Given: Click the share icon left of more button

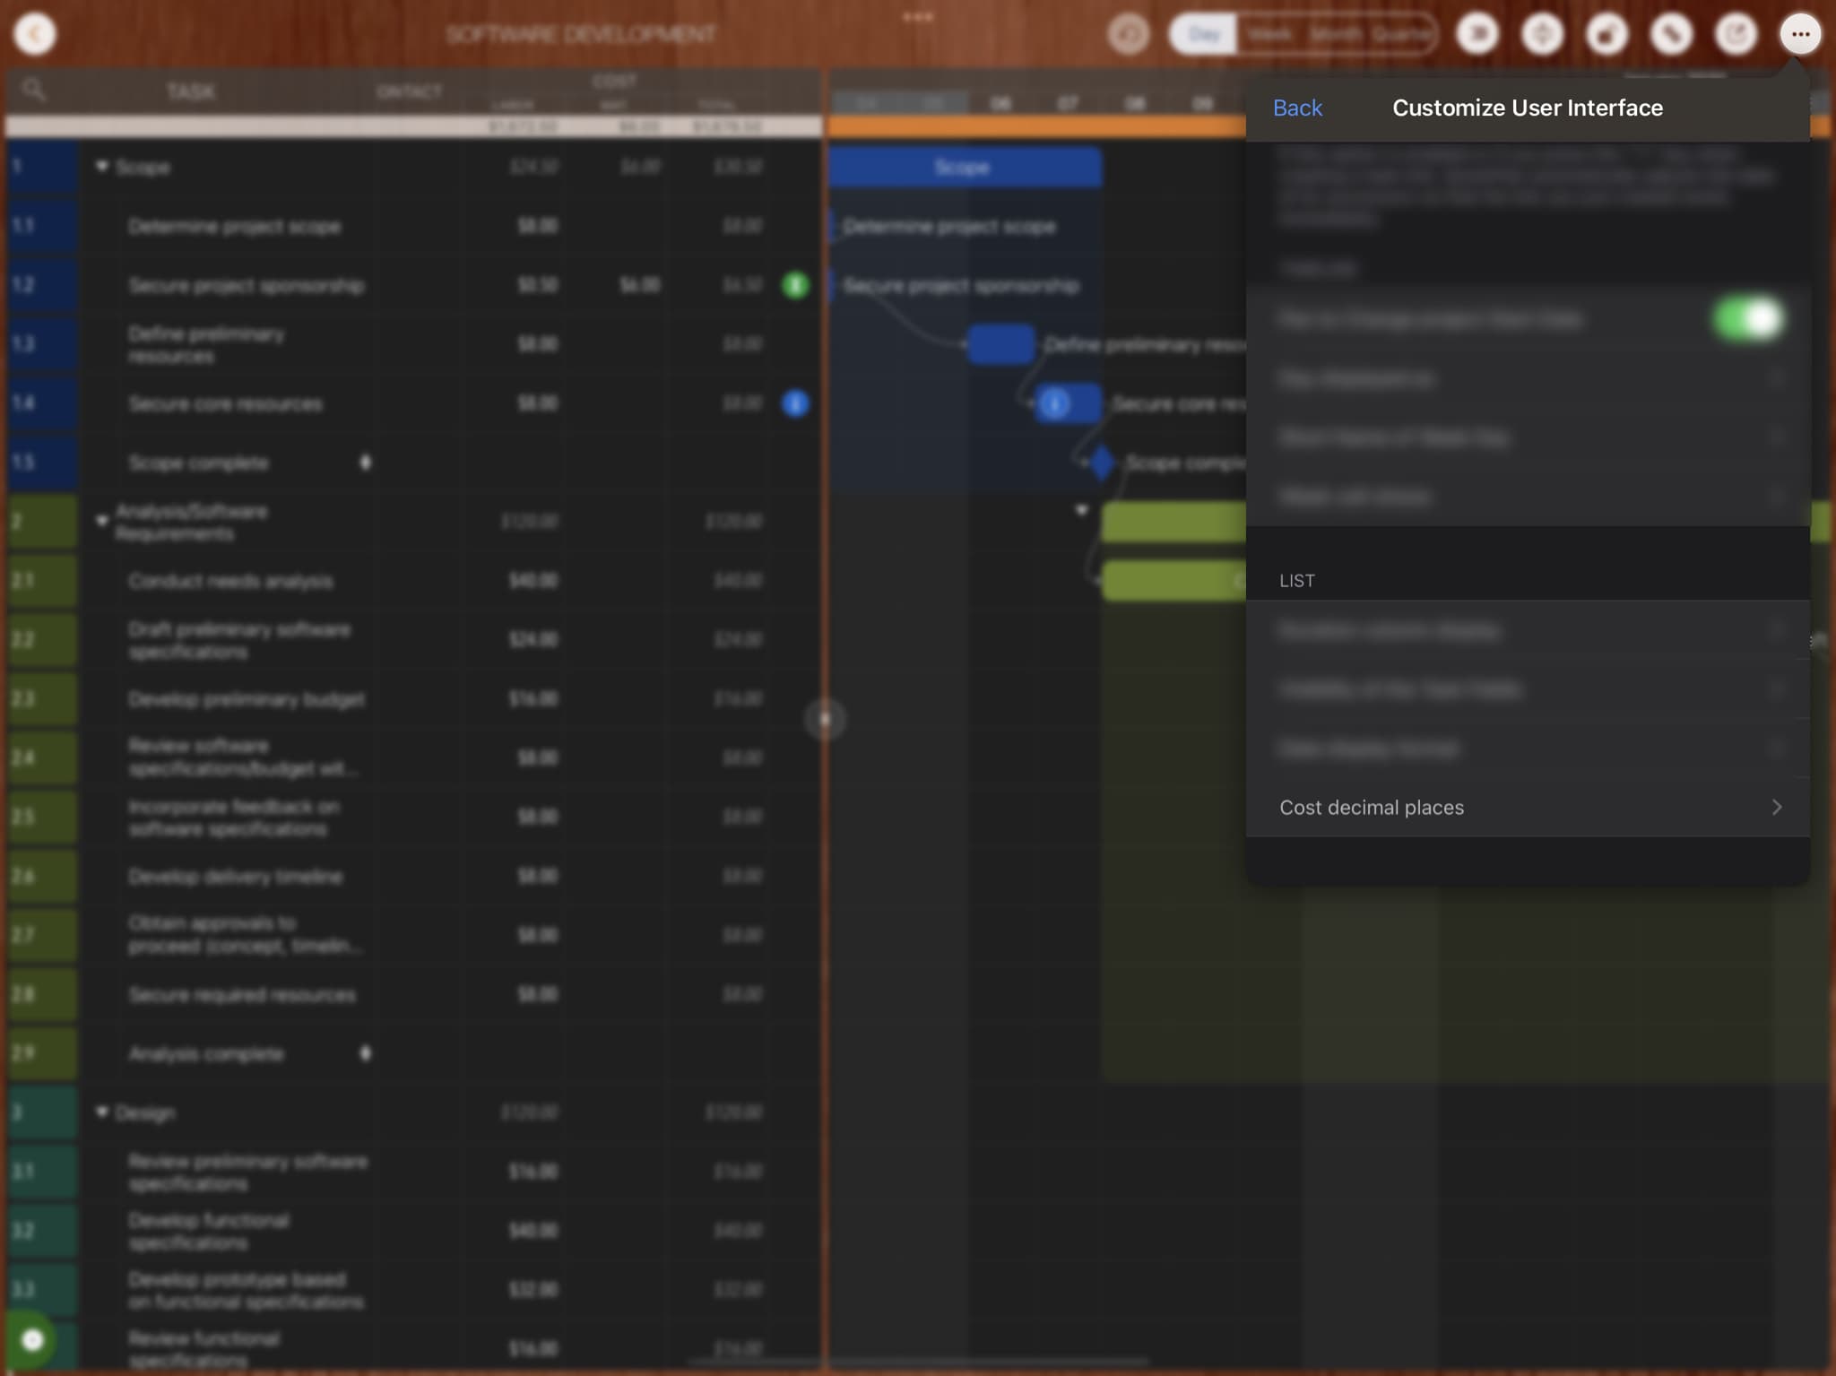Looking at the screenshot, I should pyautogui.click(x=1736, y=34).
